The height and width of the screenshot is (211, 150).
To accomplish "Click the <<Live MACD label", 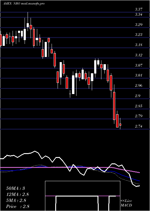I will pyautogui.click(x=126, y=203).
